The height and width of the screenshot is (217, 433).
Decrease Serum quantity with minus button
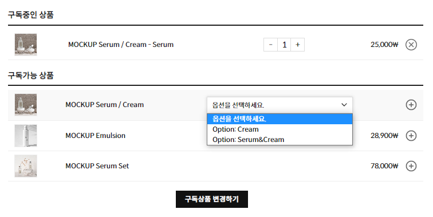point(270,45)
